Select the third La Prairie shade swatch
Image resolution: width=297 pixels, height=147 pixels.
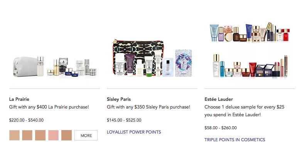(x=40, y=135)
